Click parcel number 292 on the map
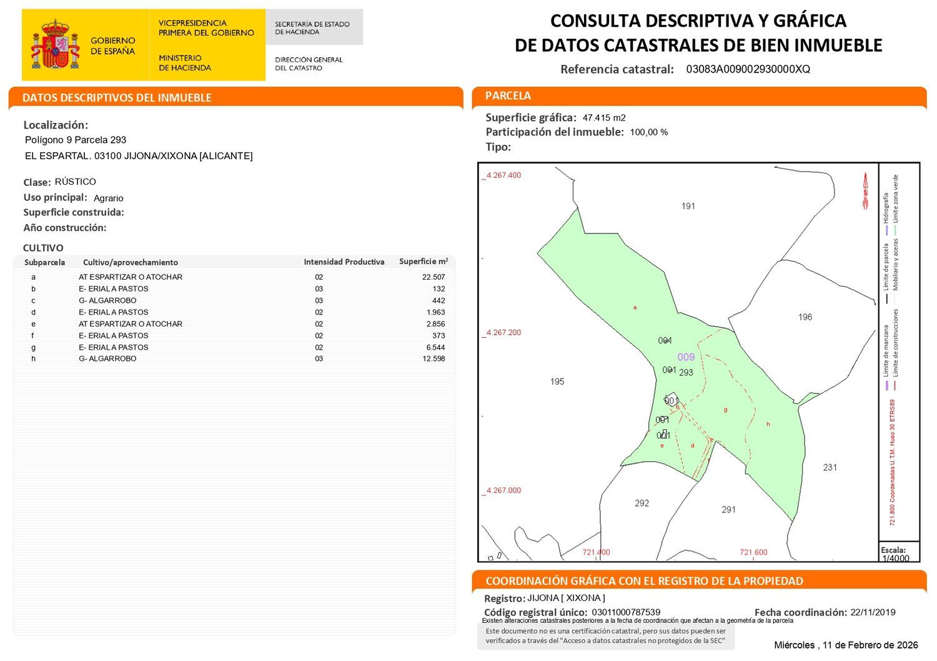Screen dimensions: 937x661 pos(642,503)
